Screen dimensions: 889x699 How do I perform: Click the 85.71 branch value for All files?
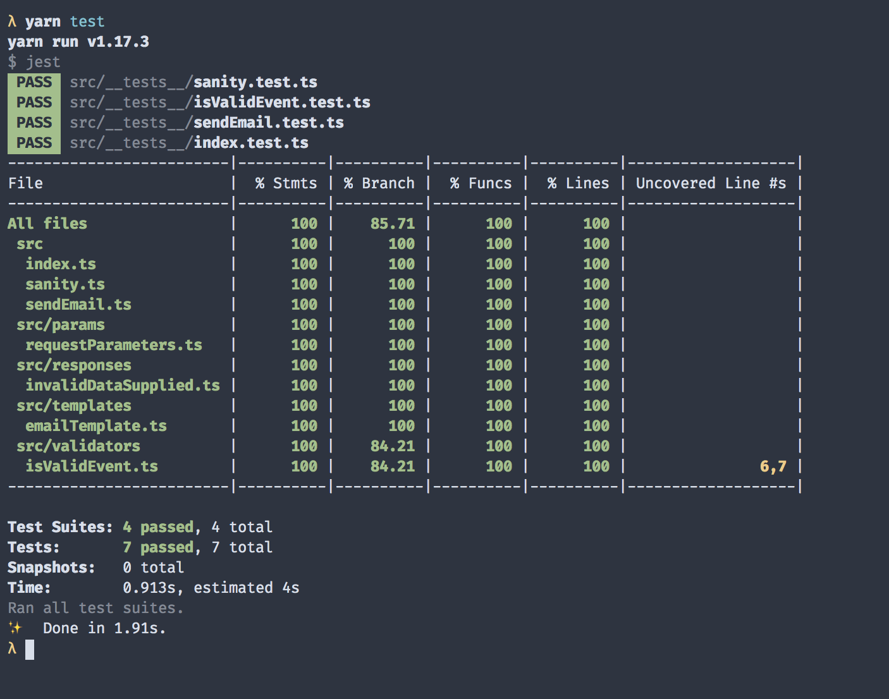[x=393, y=224]
